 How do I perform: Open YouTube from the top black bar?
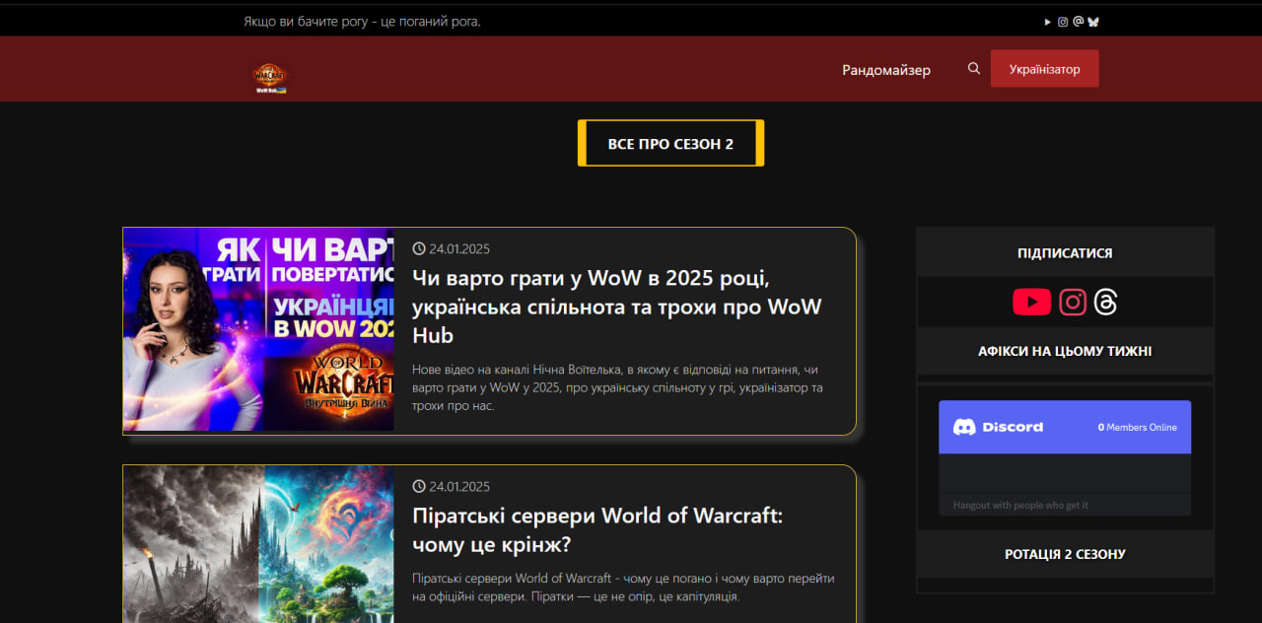click(1047, 21)
